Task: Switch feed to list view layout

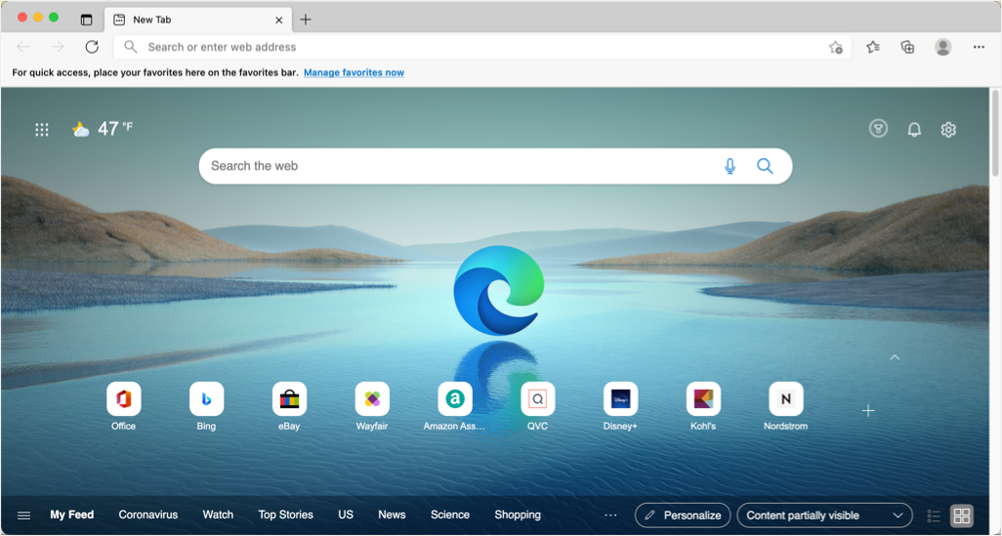Action: pos(934,515)
